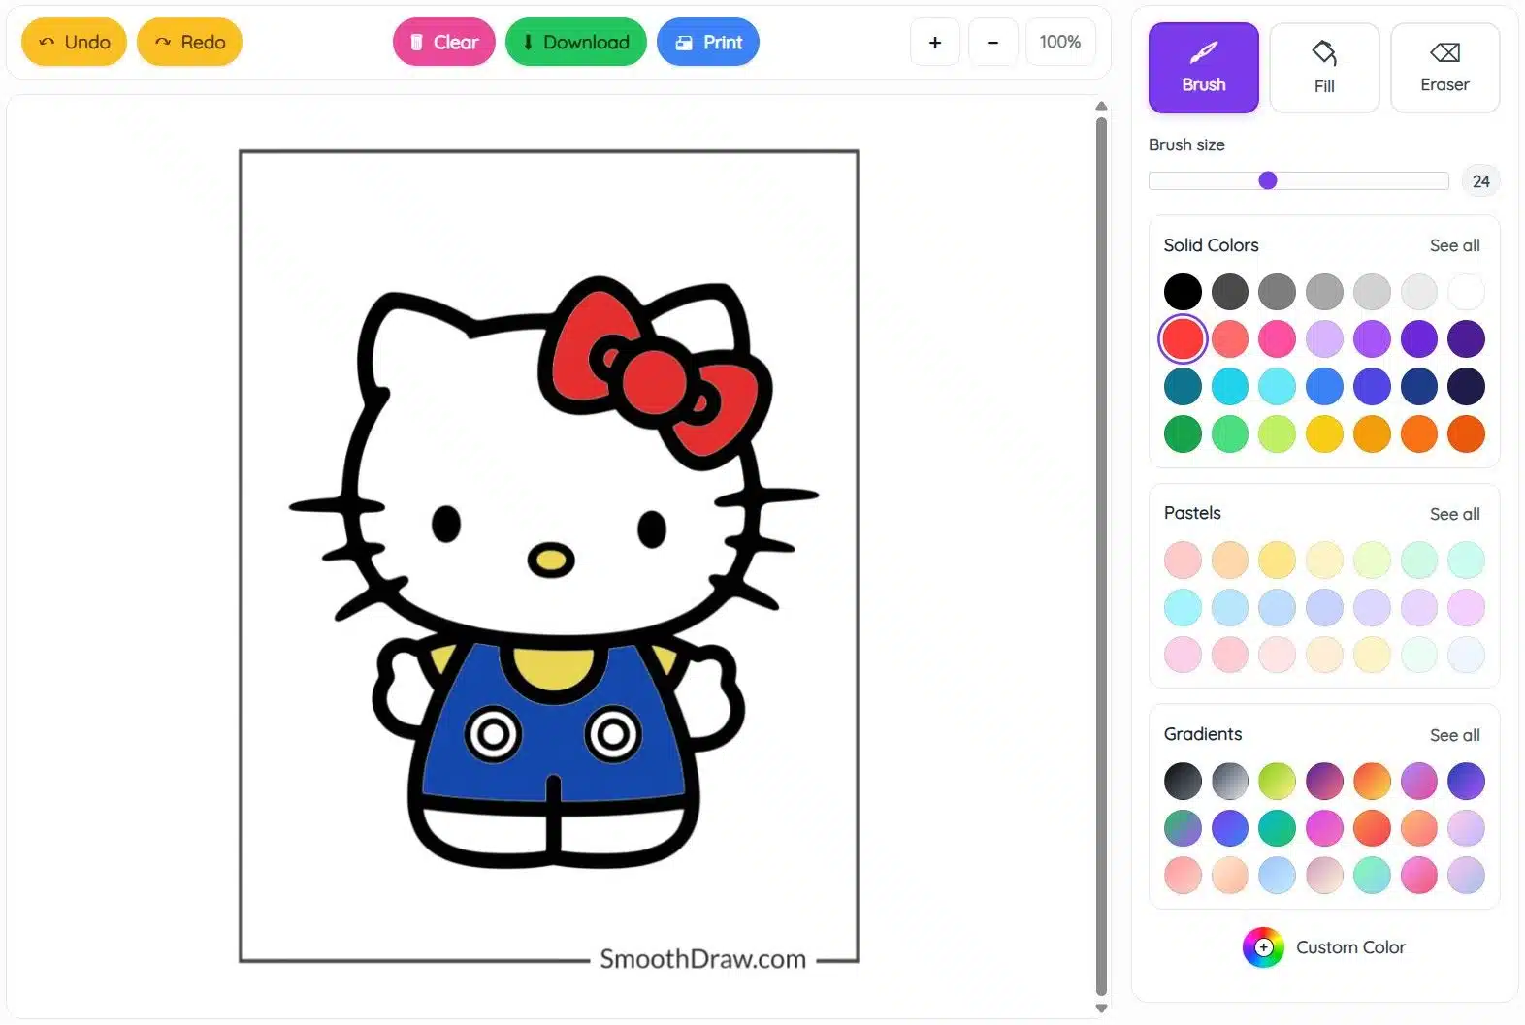Open the Custom Color picker wheel
Screen dimensions: 1525x1025
[x=1263, y=947]
